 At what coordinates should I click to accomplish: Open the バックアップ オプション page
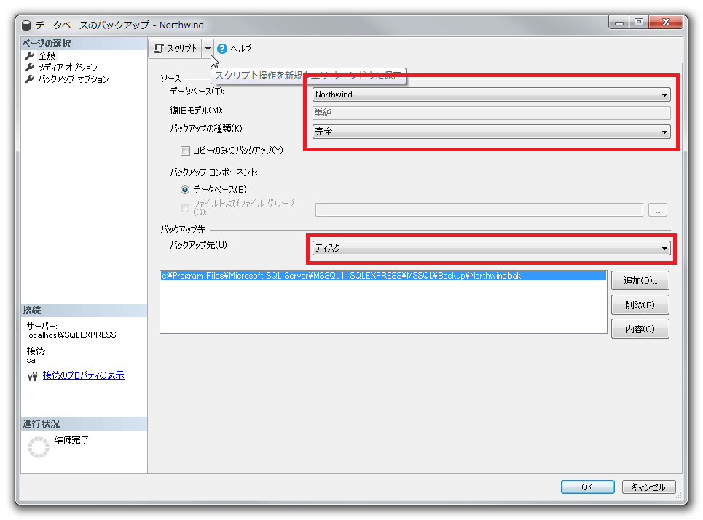73,79
